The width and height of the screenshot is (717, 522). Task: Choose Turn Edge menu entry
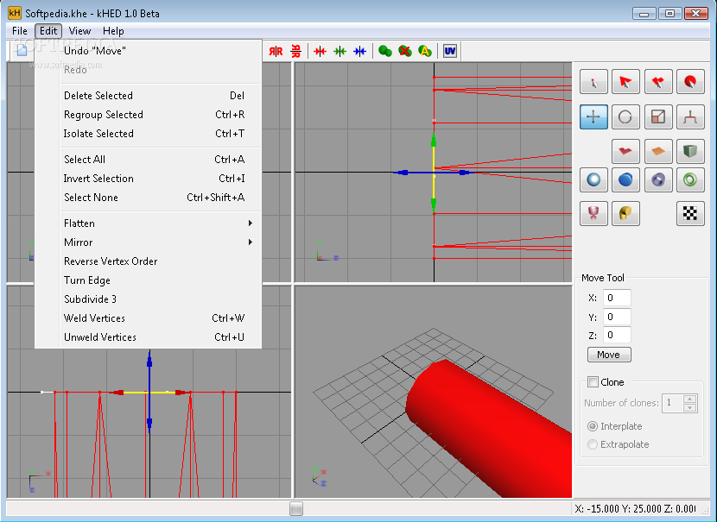(158, 280)
